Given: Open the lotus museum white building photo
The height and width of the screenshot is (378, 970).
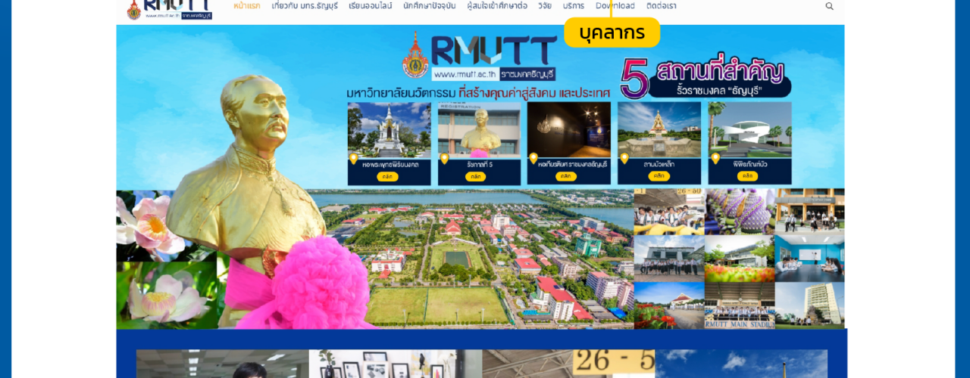Looking at the screenshot, I should tap(750, 129).
